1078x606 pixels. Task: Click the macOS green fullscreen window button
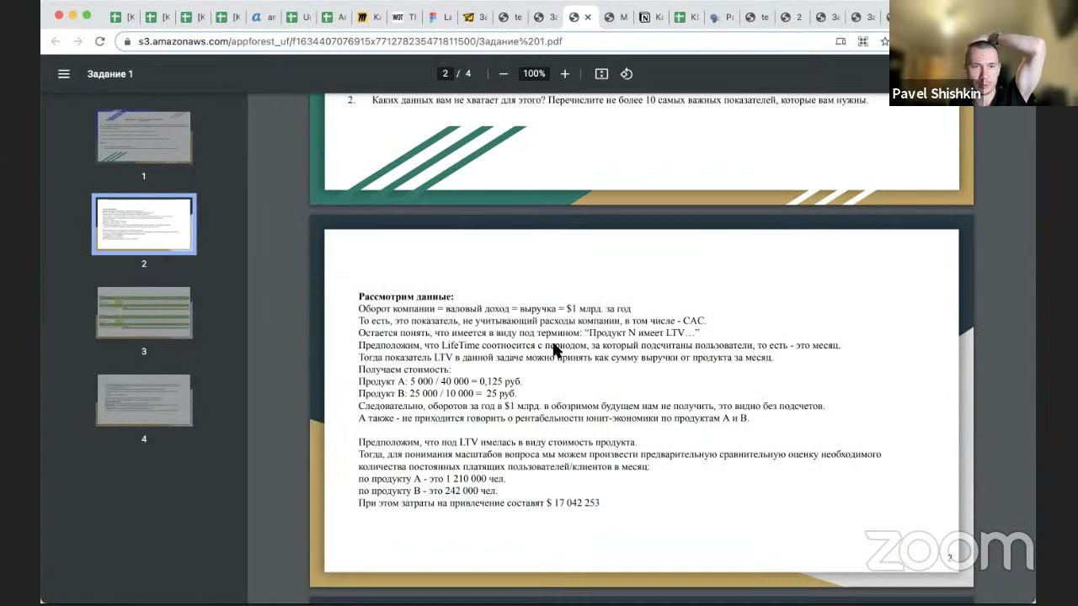click(x=86, y=15)
